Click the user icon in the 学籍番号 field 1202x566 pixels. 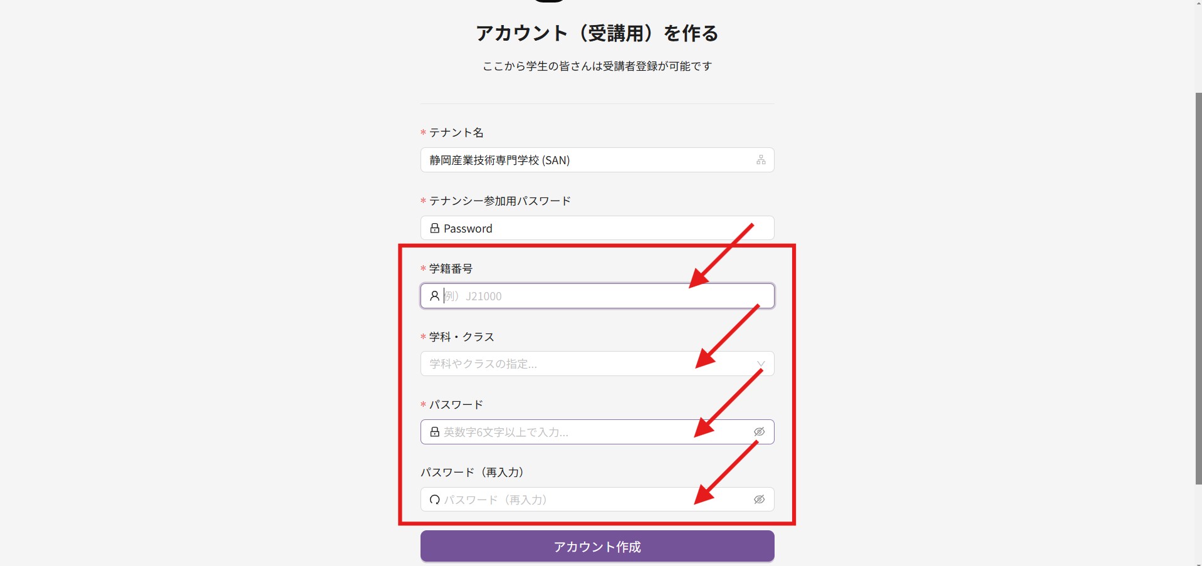[x=434, y=296]
